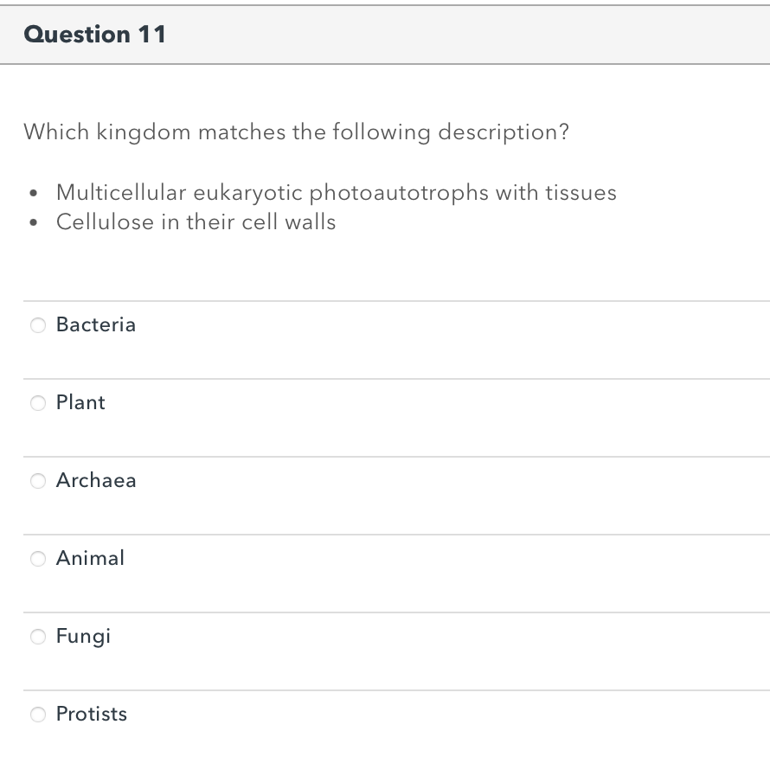Click the Archaea answer label
770x763 pixels.
pos(96,481)
